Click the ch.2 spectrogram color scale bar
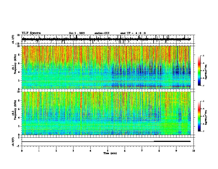The image size is (218, 169). (199, 116)
